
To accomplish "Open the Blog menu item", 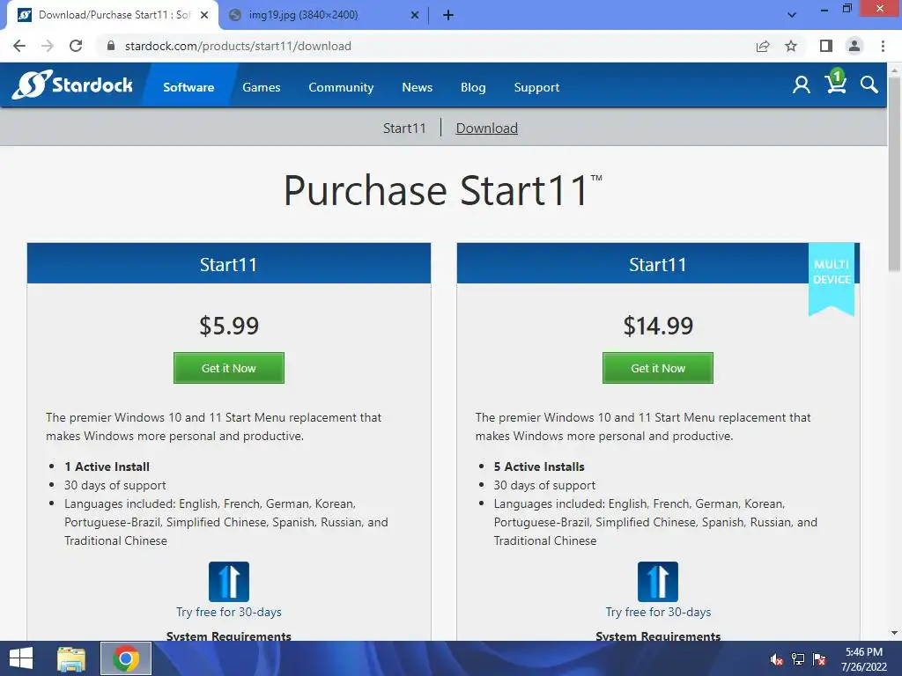I will click(473, 87).
